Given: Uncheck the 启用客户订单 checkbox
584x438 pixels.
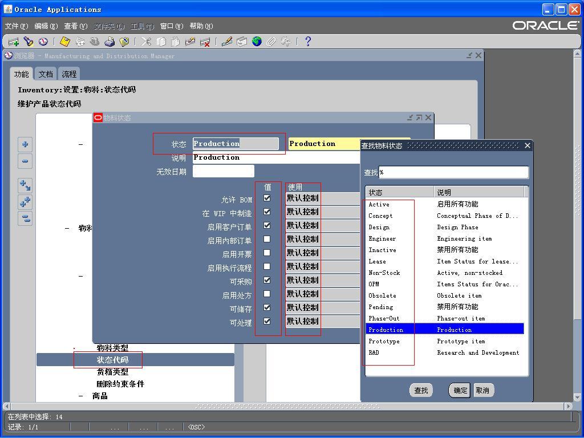Looking at the screenshot, I should (x=267, y=225).
